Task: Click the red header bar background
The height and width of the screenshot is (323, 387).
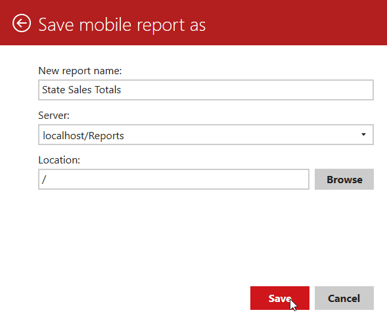Action: (x=296, y=23)
